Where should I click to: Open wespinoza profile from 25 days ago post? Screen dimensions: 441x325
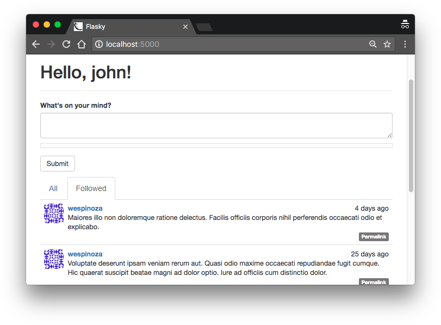85,254
